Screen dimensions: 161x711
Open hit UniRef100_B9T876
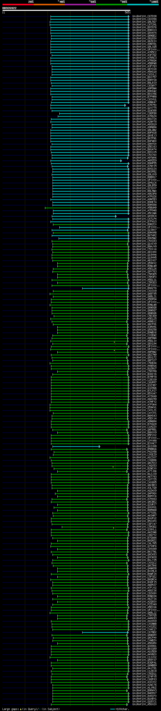[144, 27]
